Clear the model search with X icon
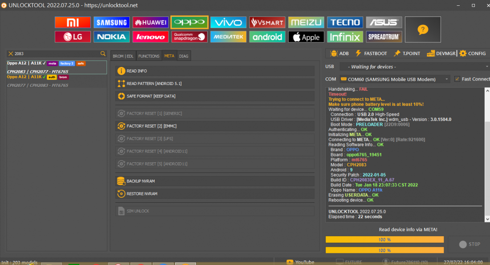 pyautogui.click(x=11, y=54)
